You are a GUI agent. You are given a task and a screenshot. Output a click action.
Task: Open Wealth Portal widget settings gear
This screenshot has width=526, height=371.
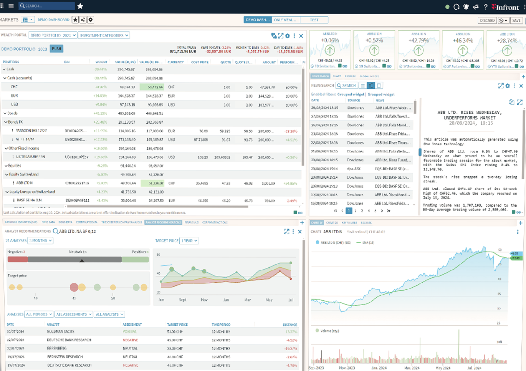pyautogui.click(x=288, y=36)
